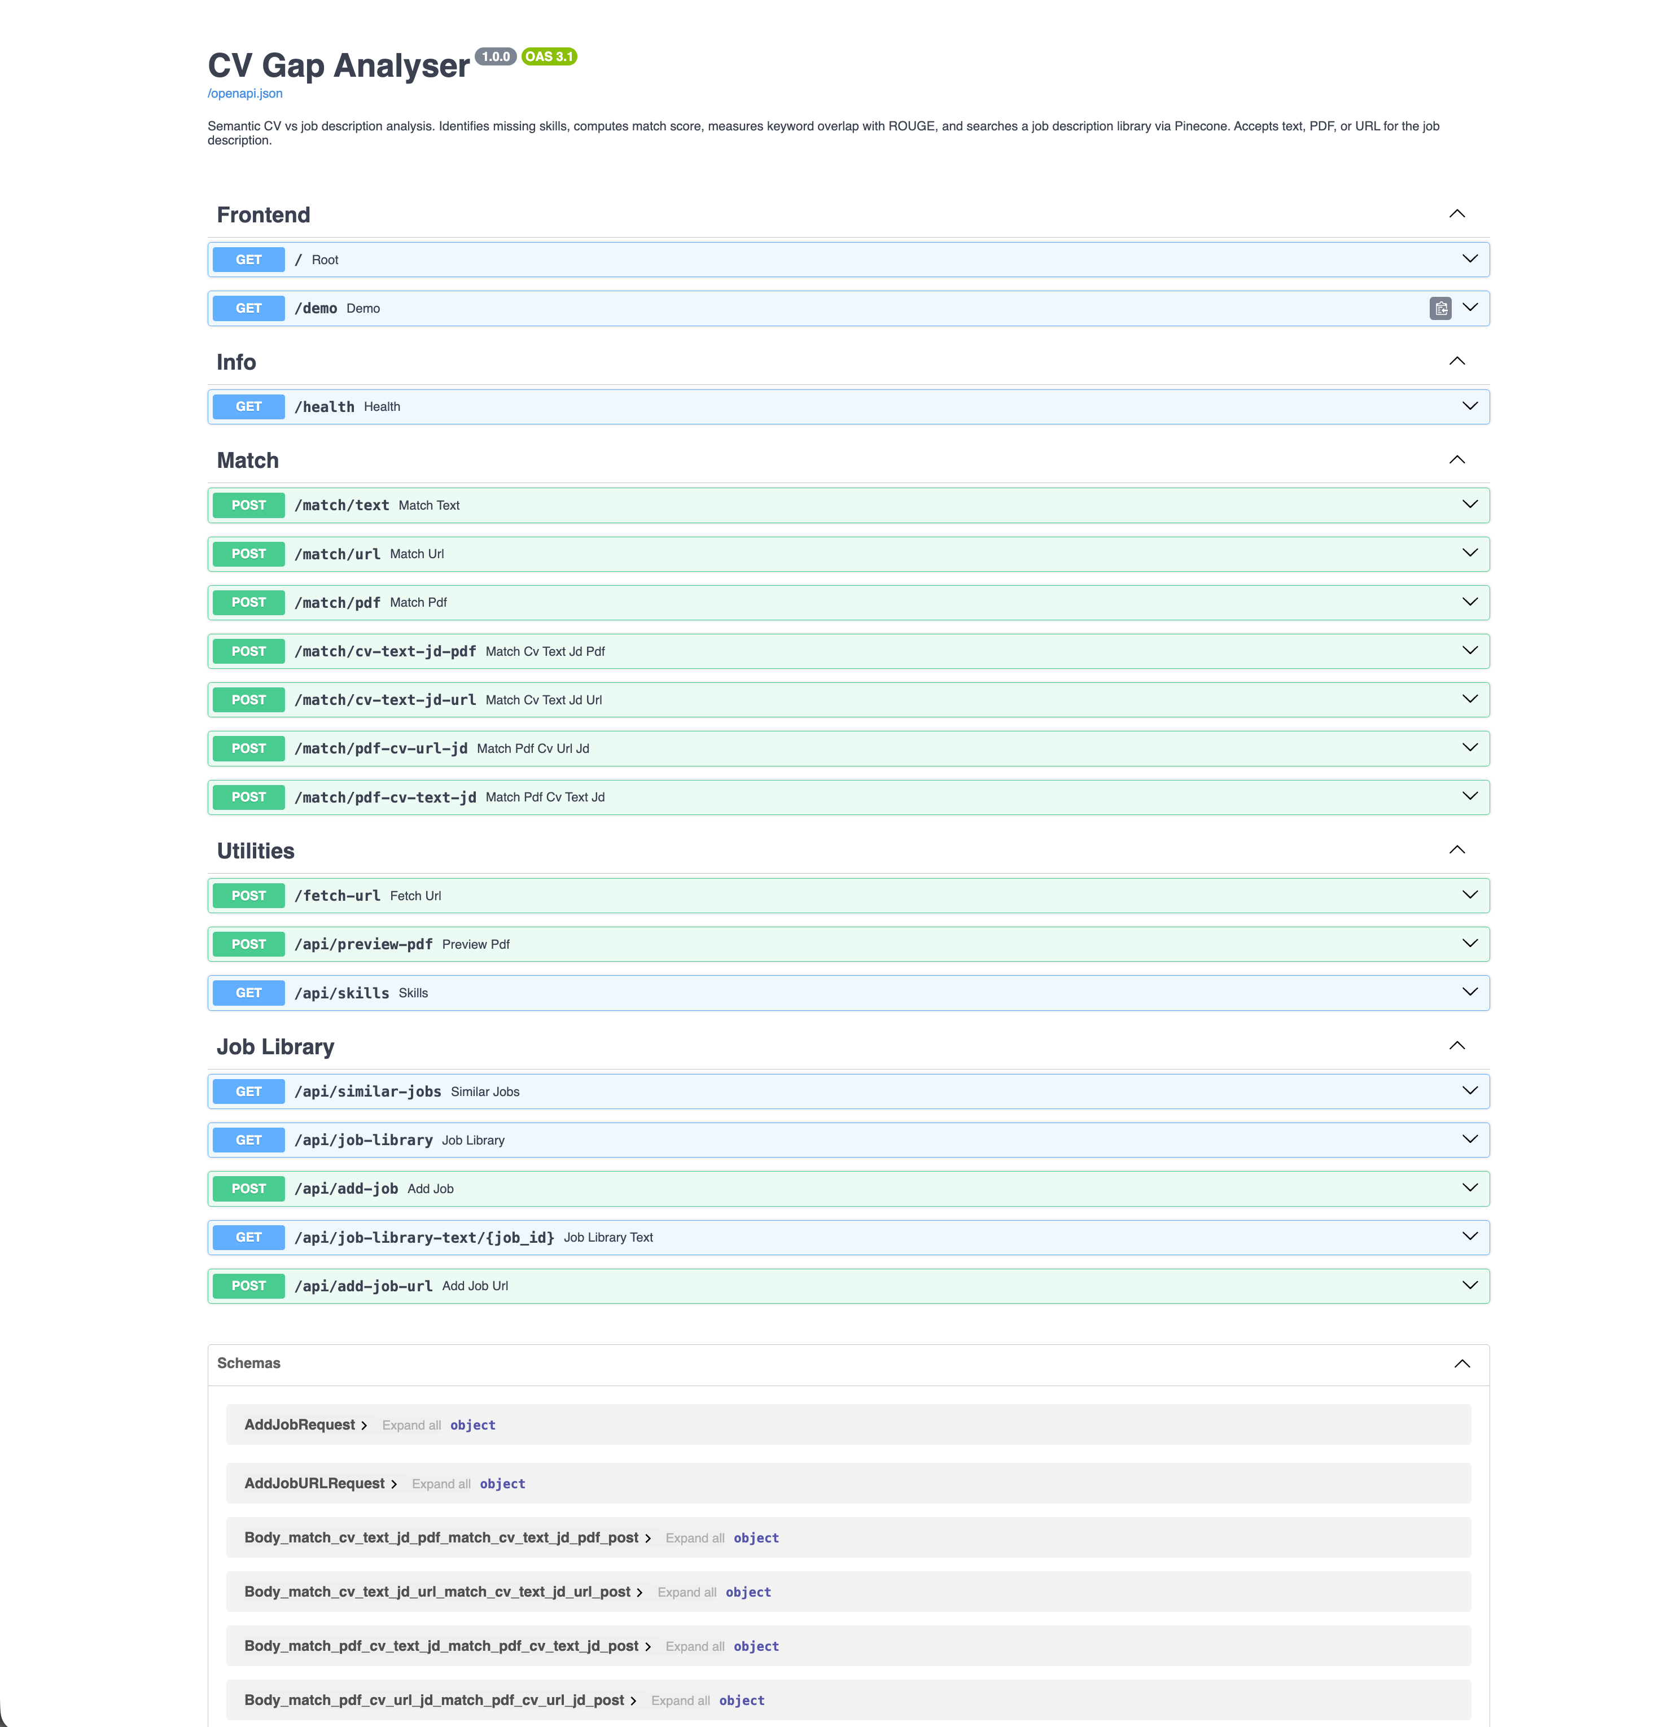
Task: Click Expand all for Body_match_cv_text_jd_pdf schema
Action: click(695, 1538)
